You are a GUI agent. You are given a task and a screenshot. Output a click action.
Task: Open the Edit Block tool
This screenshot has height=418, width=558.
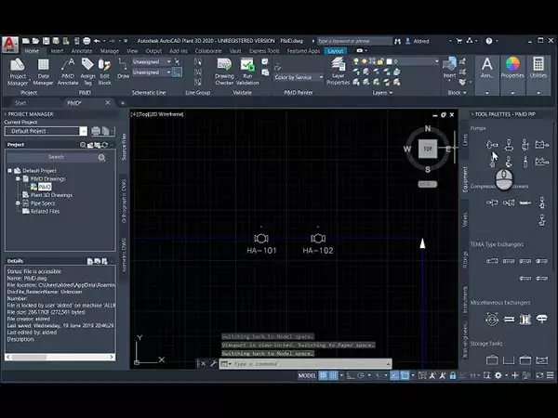tap(104, 72)
